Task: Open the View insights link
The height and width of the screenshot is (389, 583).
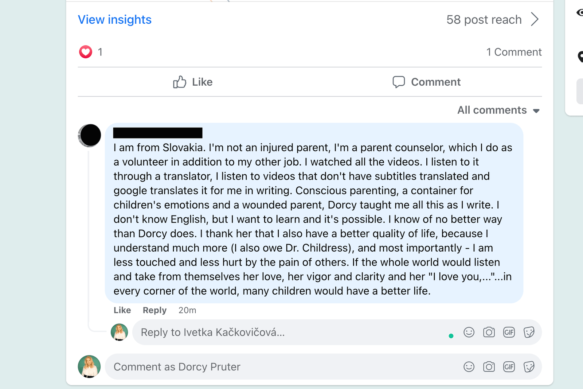Action: click(115, 19)
